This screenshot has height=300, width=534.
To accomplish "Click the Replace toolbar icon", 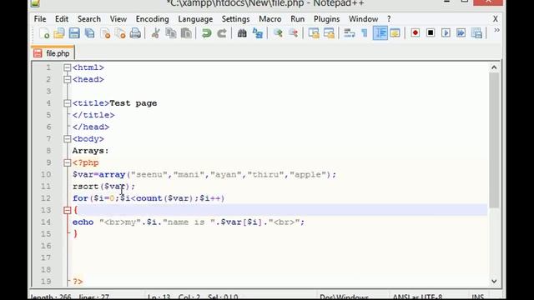I will (258, 33).
